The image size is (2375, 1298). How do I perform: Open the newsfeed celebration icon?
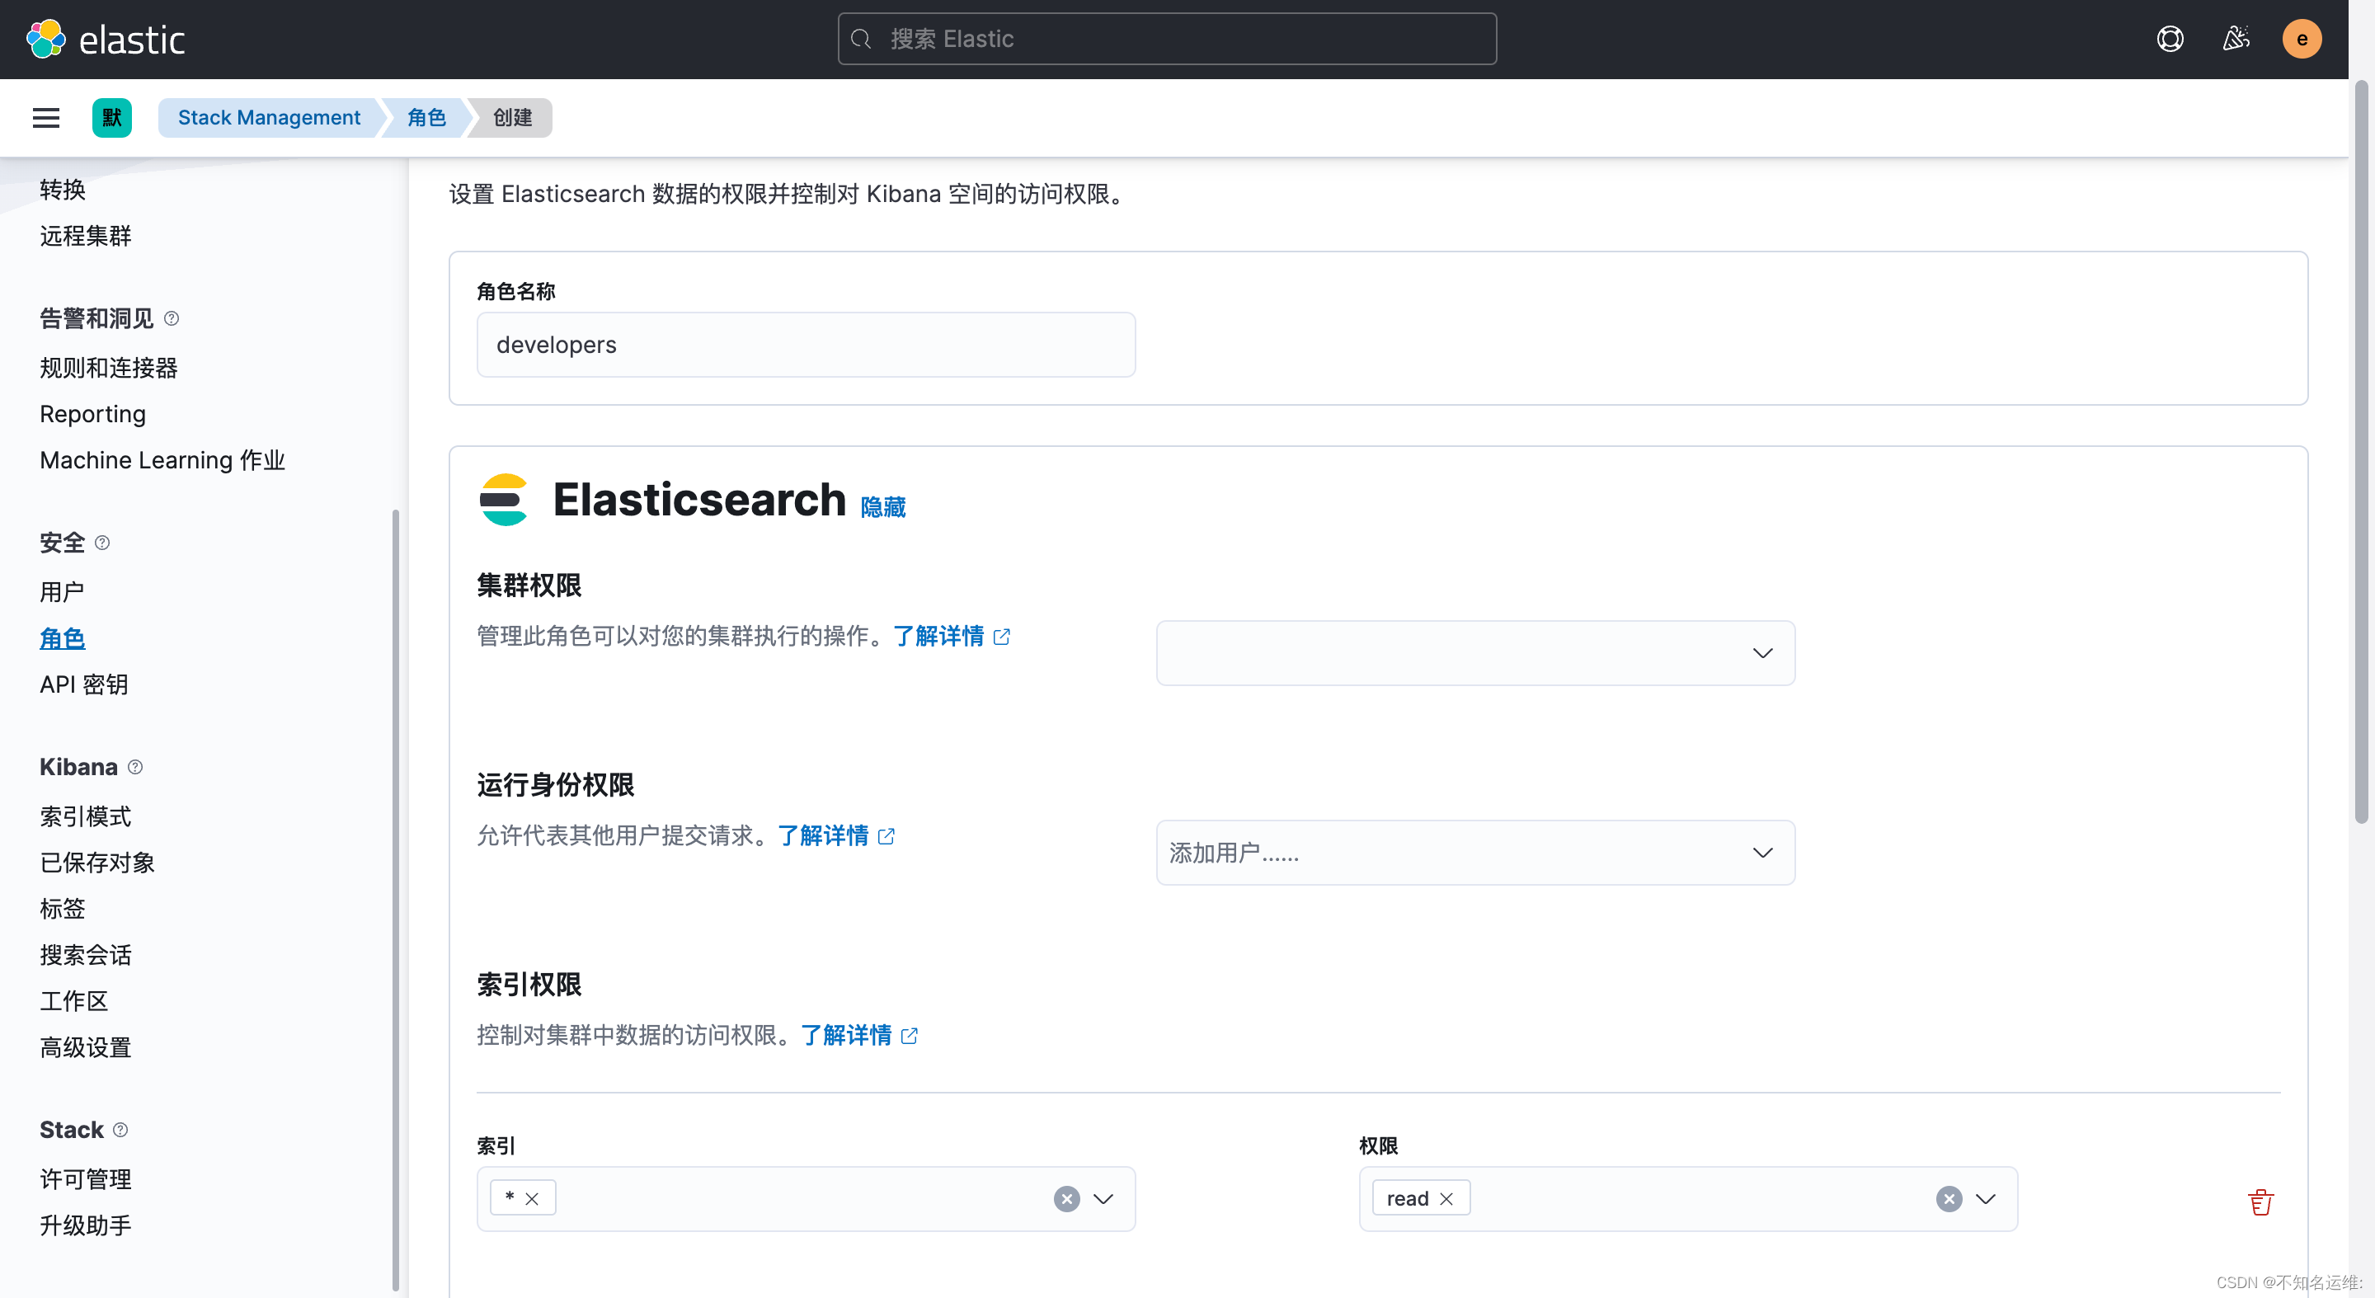tap(2236, 39)
